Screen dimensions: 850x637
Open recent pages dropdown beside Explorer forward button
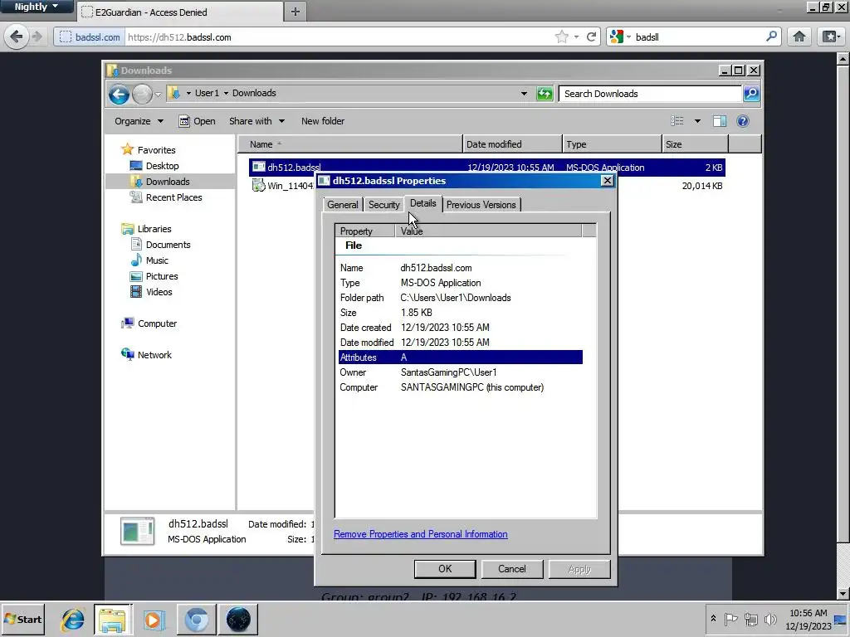click(x=158, y=95)
